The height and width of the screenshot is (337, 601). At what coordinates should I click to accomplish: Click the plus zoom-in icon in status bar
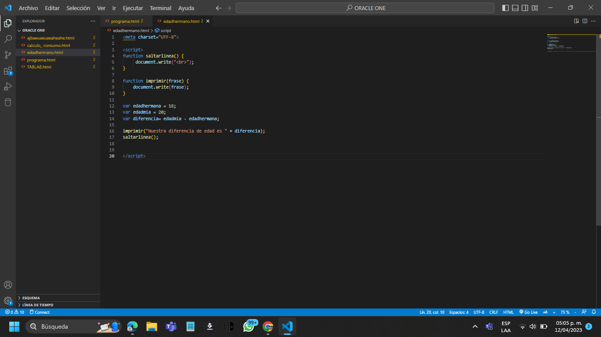[x=554, y=312]
